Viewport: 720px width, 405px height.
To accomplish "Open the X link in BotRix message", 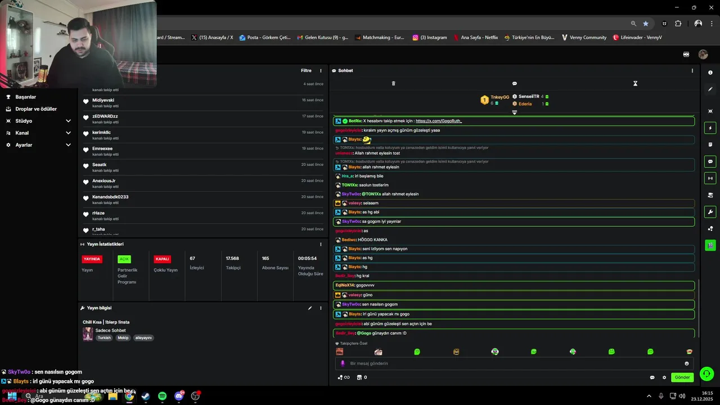I will click(x=439, y=121).
